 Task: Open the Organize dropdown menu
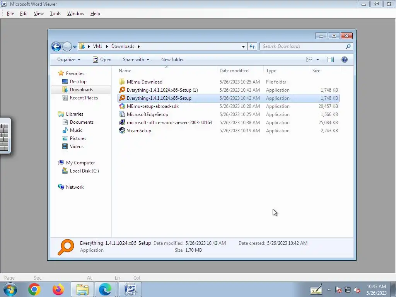click(69, 60)
